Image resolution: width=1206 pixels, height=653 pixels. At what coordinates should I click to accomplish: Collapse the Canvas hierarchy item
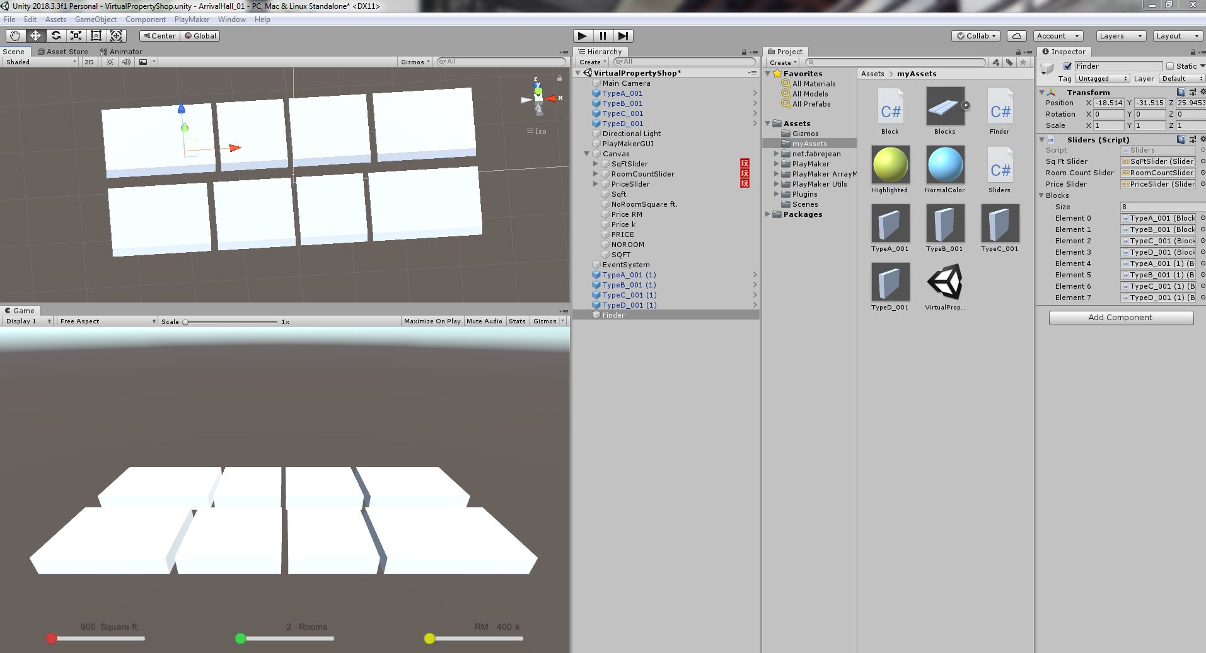coord(586,154)
